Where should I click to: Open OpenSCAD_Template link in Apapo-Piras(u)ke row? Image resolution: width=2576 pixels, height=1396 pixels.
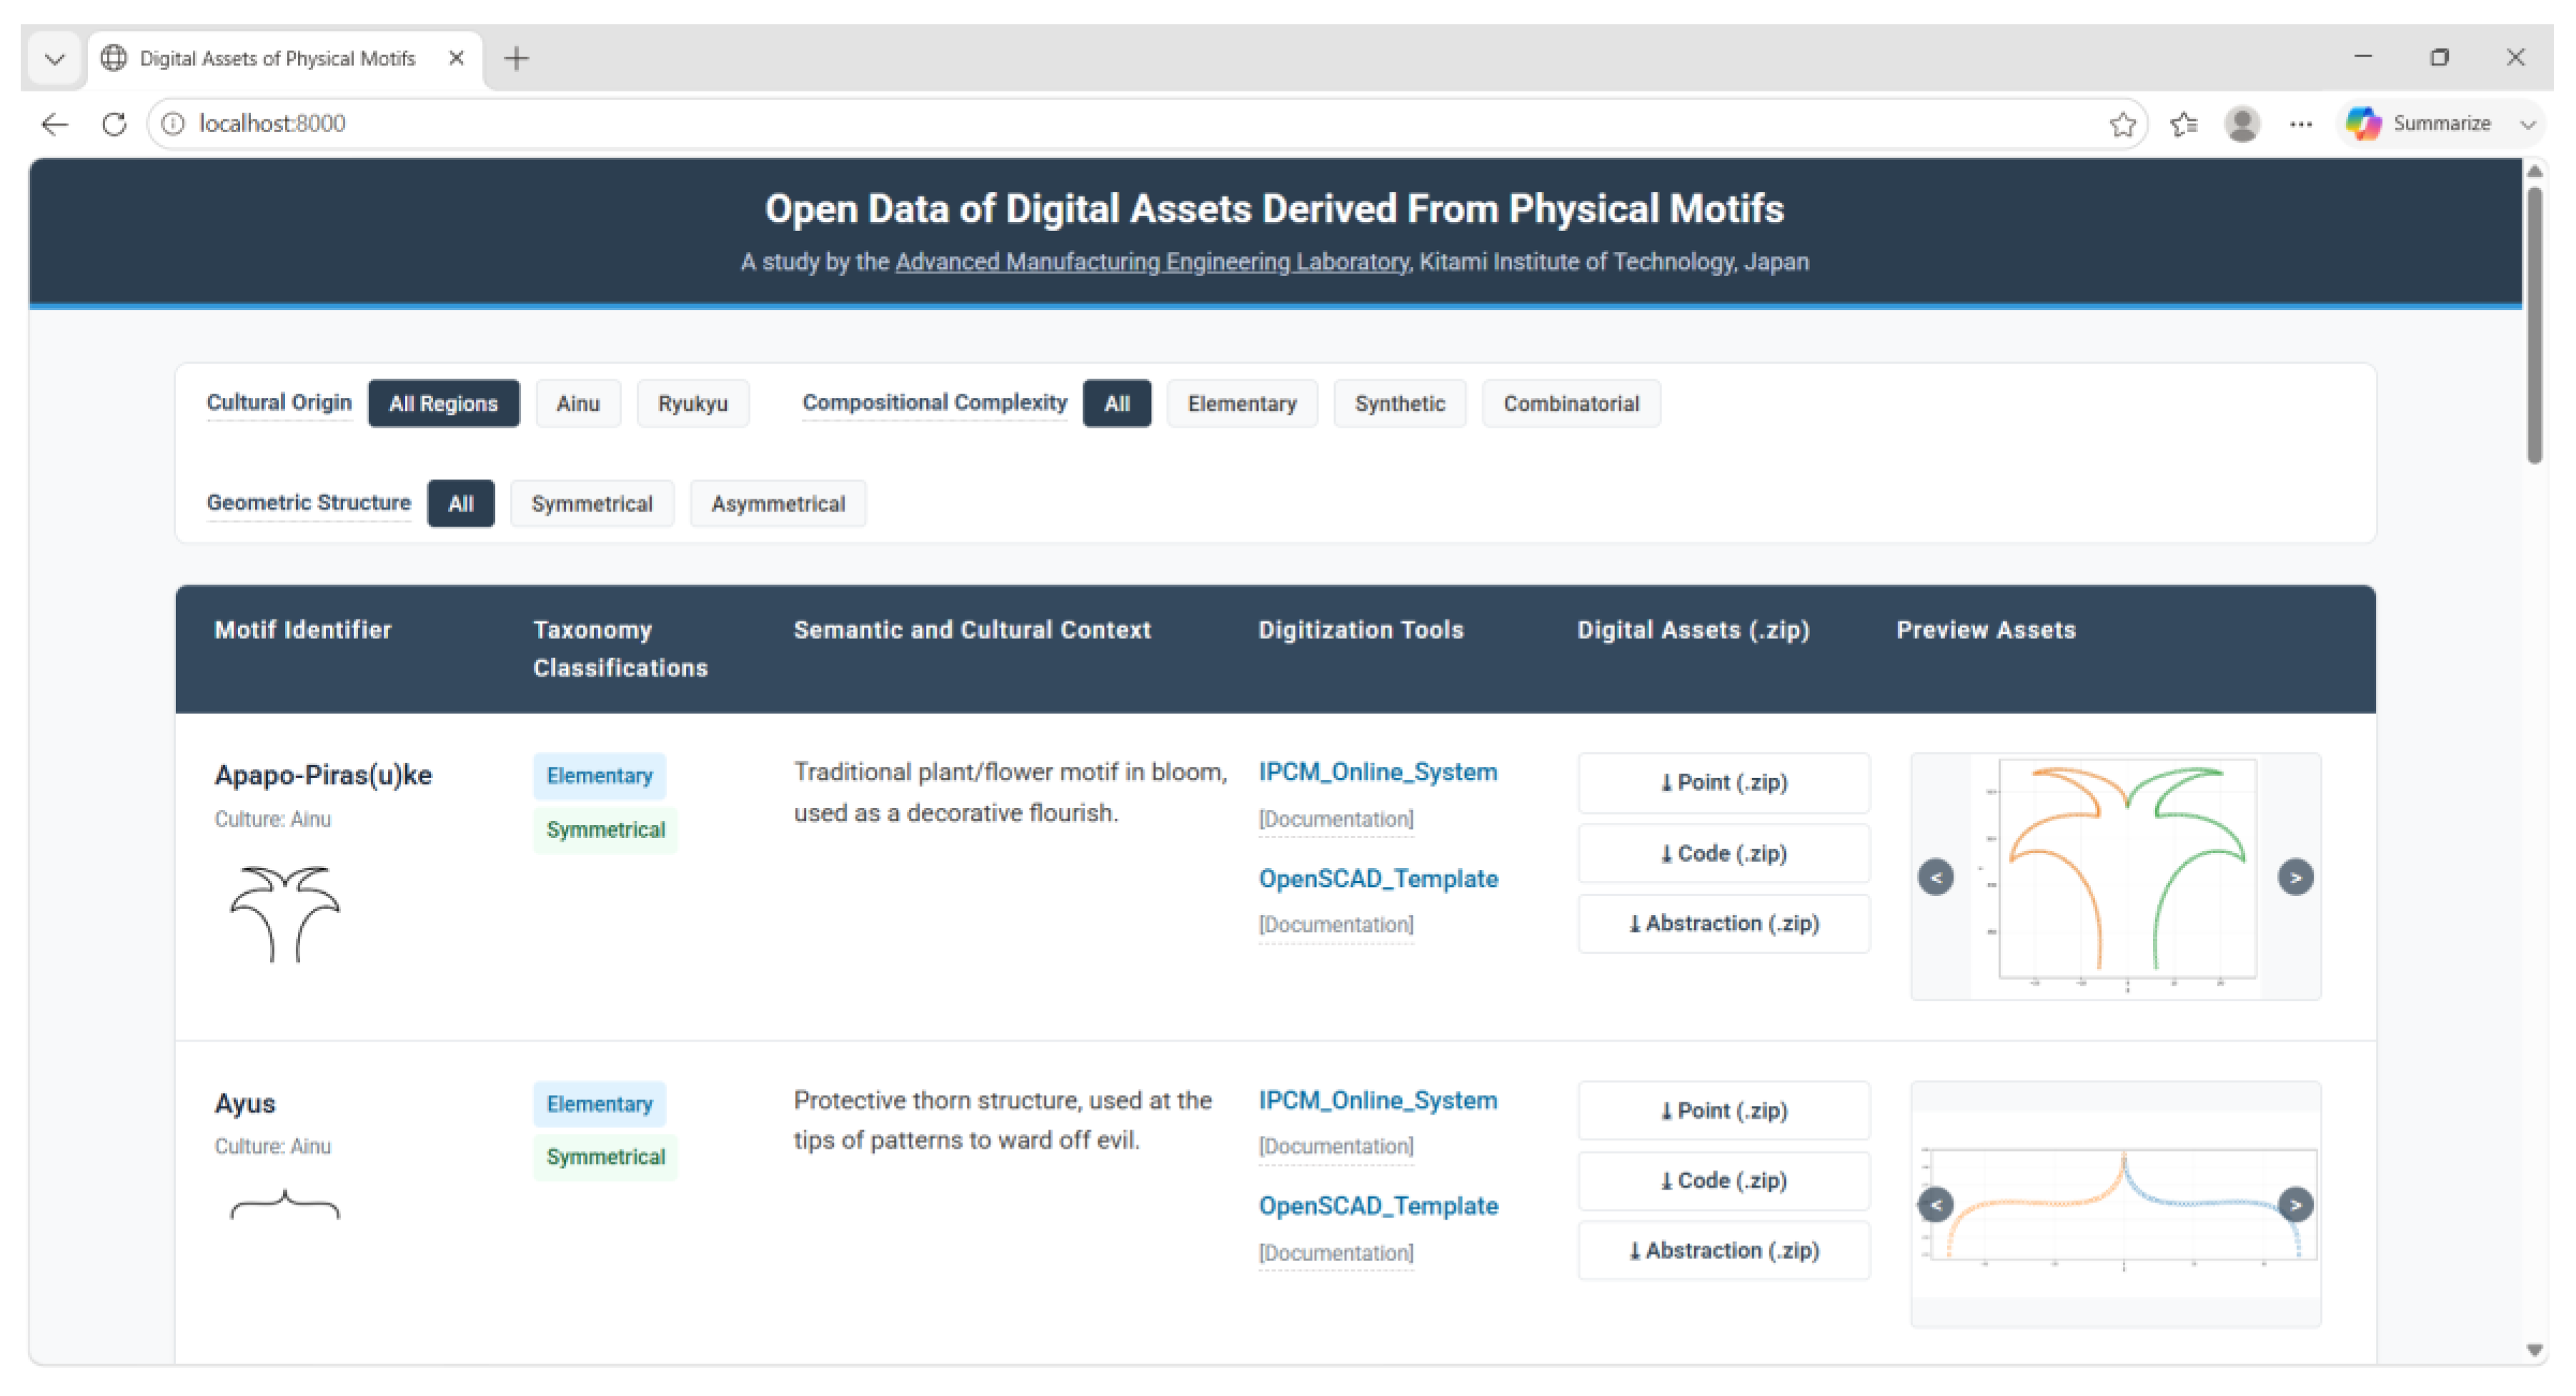(1378, 879)
